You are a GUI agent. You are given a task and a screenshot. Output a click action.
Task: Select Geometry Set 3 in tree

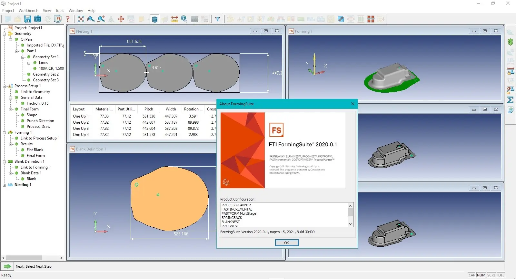pos(46,80)
